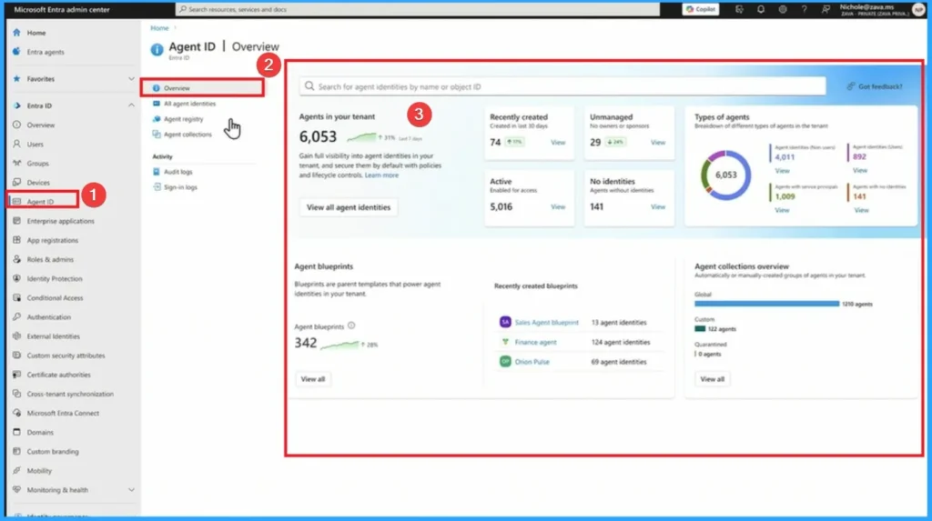Click View in Active card
This screenshot has height=521, width=932.
pos(558,206)
